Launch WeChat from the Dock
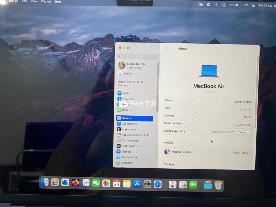Viewport: 276px width, 207px height. coord(96,183)
